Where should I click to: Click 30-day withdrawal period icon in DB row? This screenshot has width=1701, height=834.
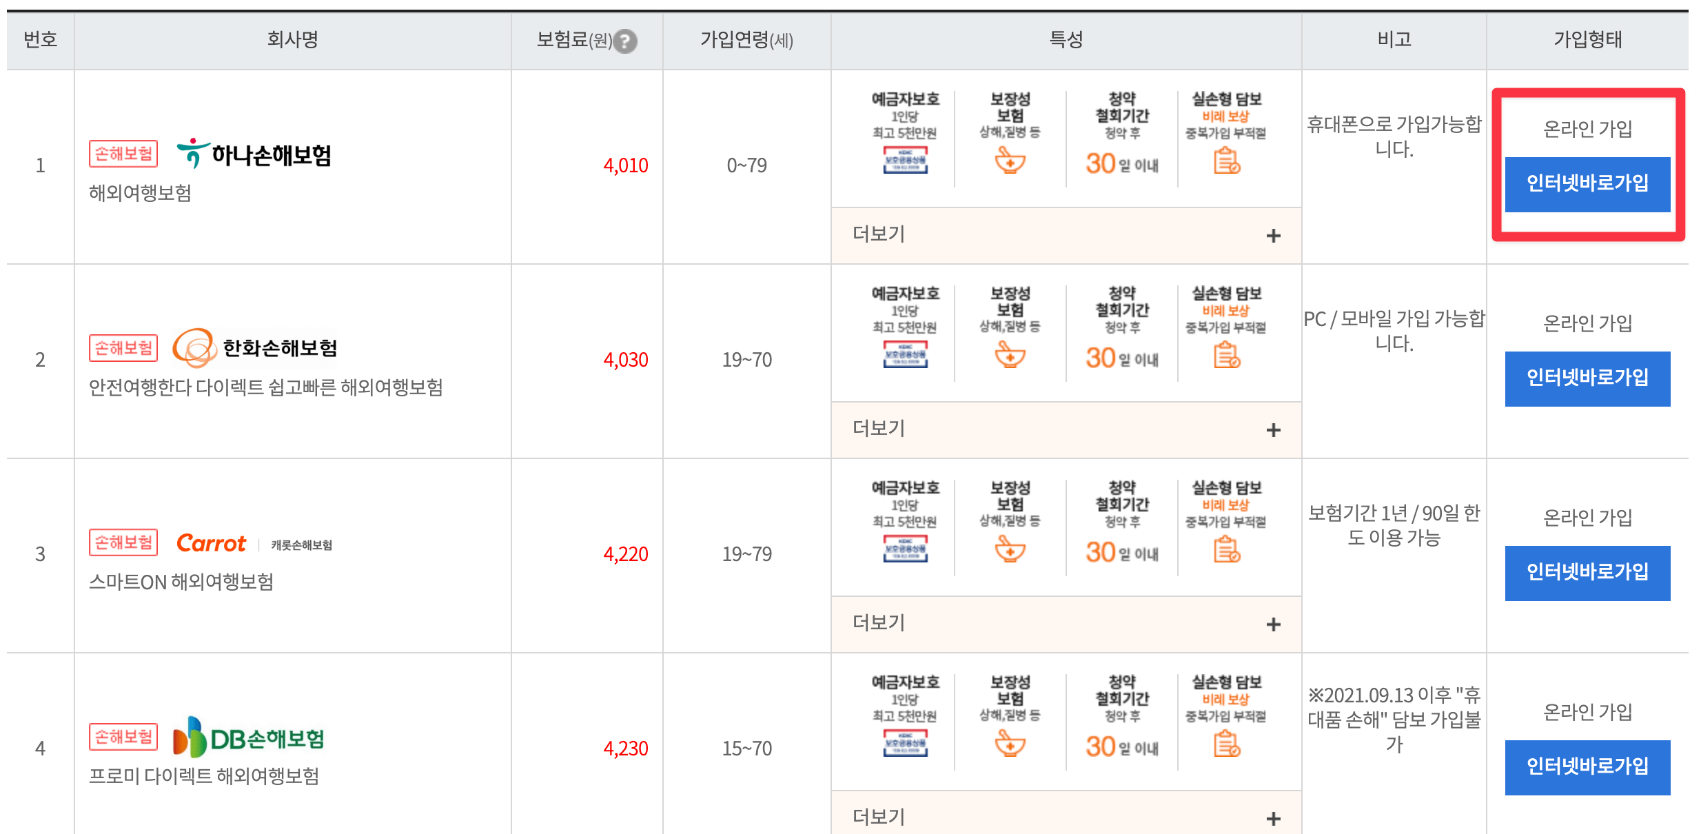pyautogui.click(x=1122, y=746)
